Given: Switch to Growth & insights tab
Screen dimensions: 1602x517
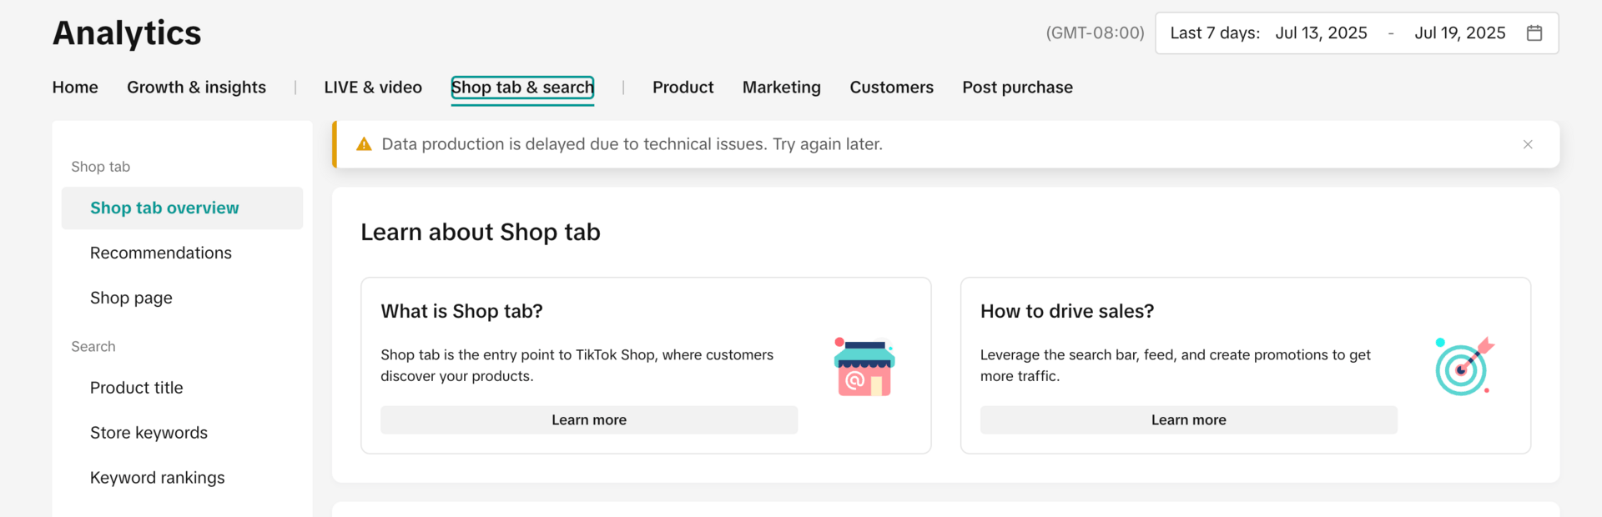Looking at the screenshot, I should click(x=196, y=88).
